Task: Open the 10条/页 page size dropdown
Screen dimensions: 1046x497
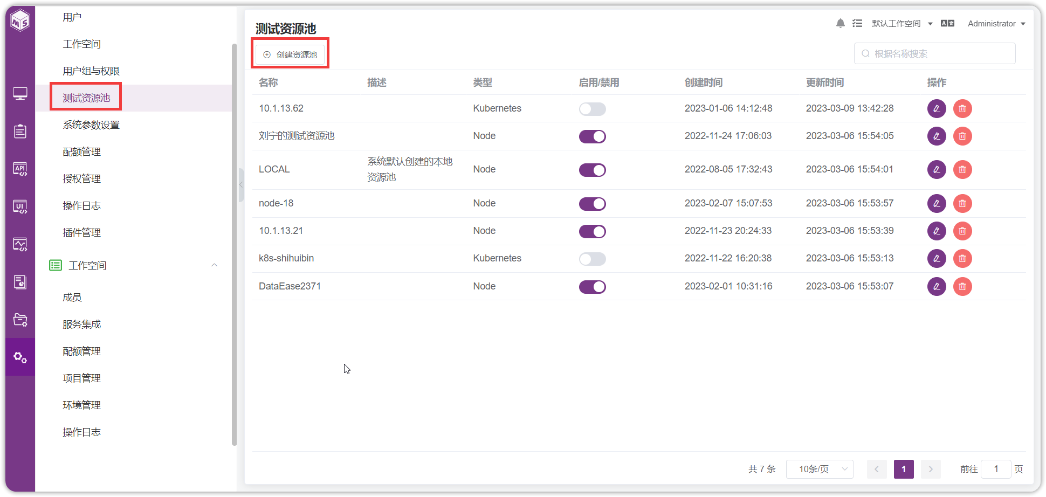Action: 820,469
